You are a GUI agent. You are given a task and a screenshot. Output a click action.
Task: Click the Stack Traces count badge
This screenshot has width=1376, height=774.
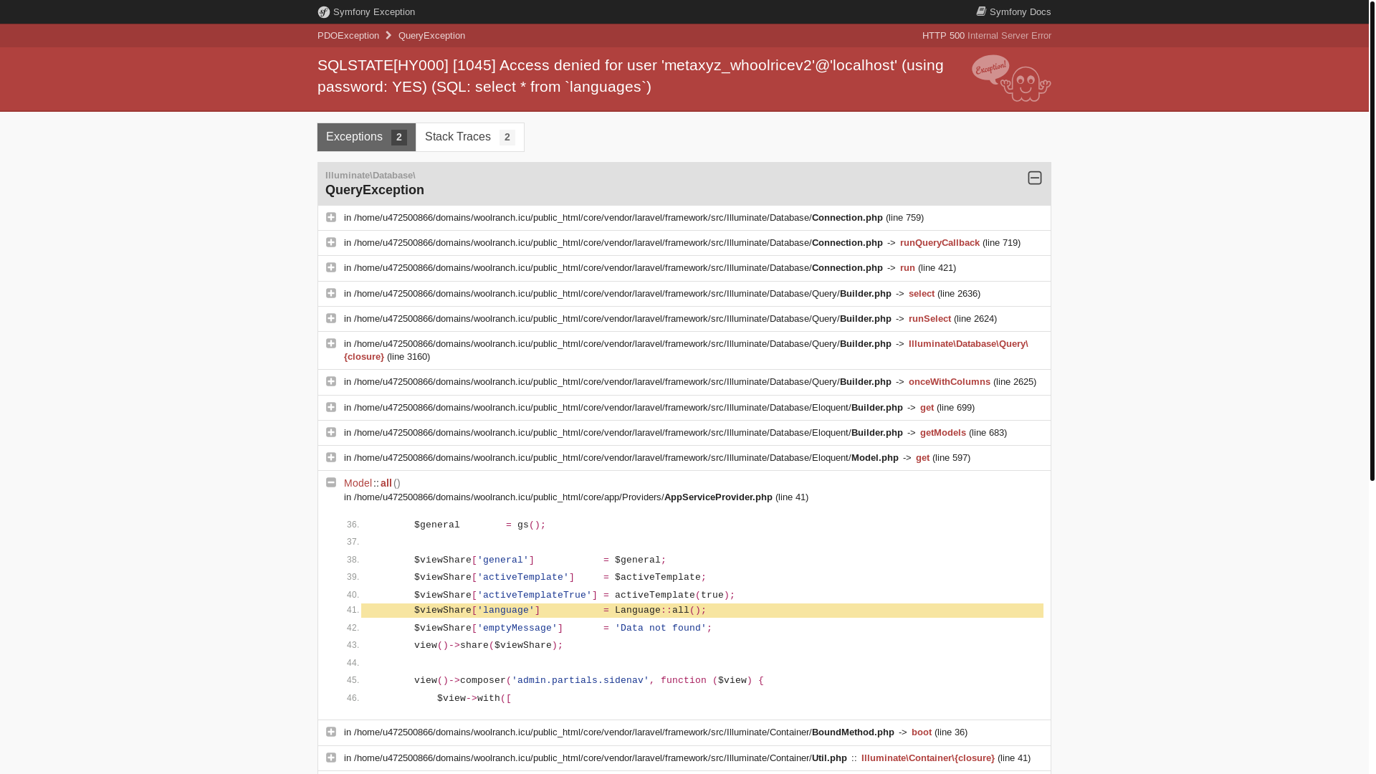(x=507, y=137)
